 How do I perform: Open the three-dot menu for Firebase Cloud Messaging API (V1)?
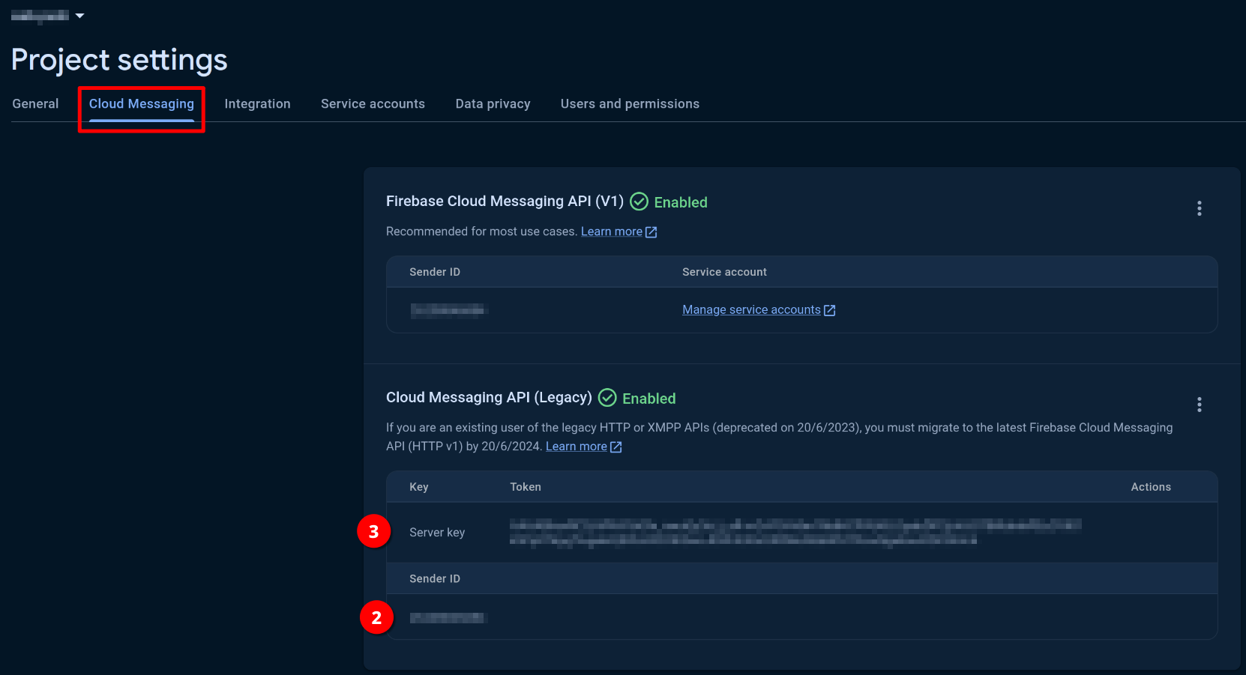coord(1199,208)
